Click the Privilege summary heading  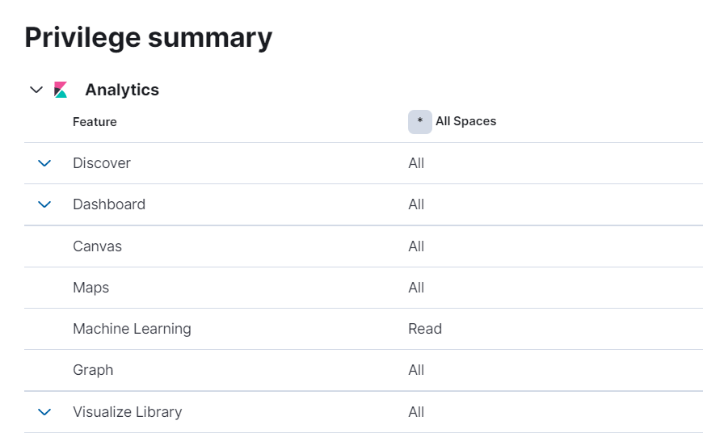pos(149,38)
